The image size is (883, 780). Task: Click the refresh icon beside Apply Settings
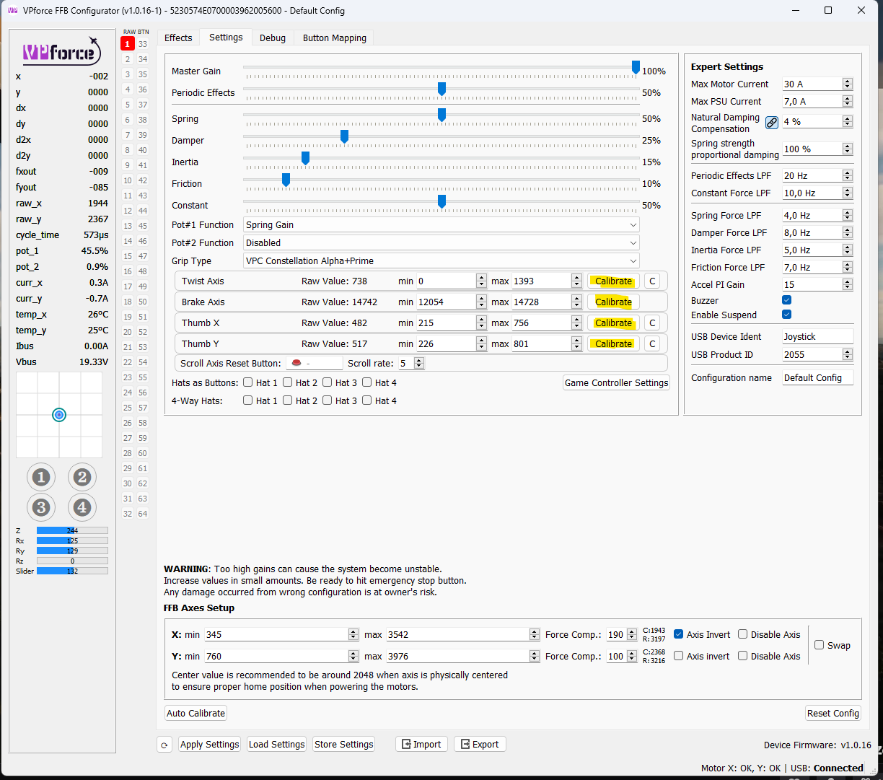pyautogui.click(x=164, y=745)
